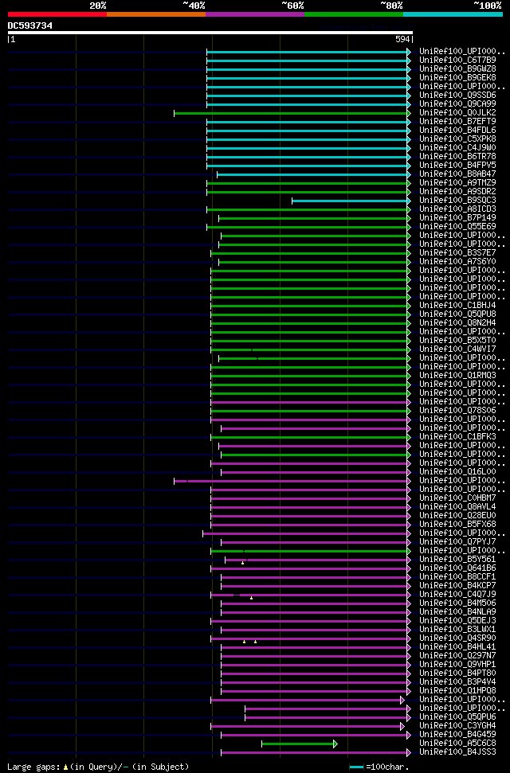510x773 pixels.
Task: Click the orange ~40% legend segment
Action: pos(156,14)
